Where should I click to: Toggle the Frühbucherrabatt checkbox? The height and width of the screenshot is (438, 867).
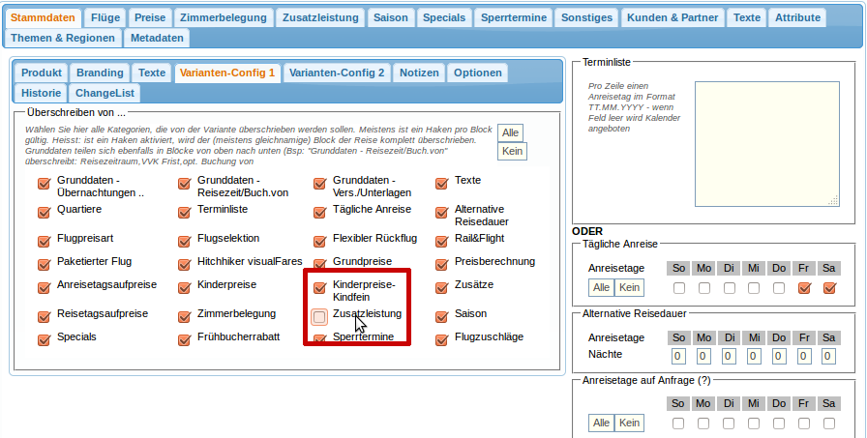(x=185, y=339)
